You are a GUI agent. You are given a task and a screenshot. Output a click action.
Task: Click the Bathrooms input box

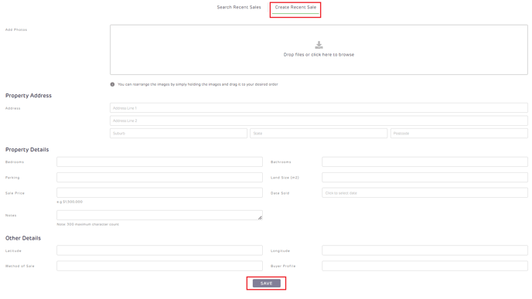(425, 161)
